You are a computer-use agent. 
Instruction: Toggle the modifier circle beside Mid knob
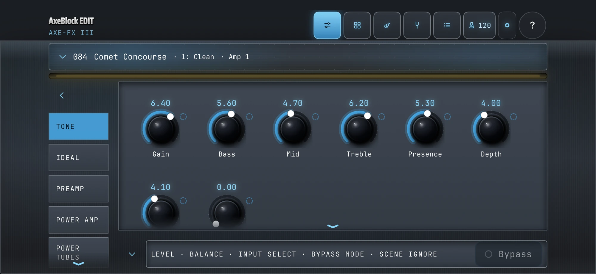[x=315, y=117]
